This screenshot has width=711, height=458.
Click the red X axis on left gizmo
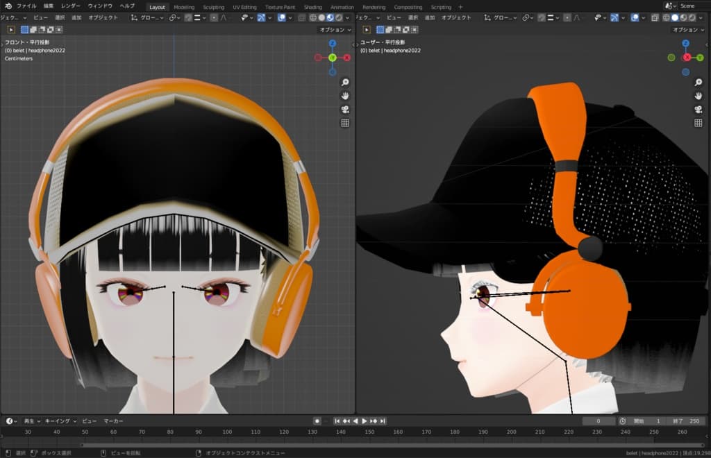click(x=346, y=58)
